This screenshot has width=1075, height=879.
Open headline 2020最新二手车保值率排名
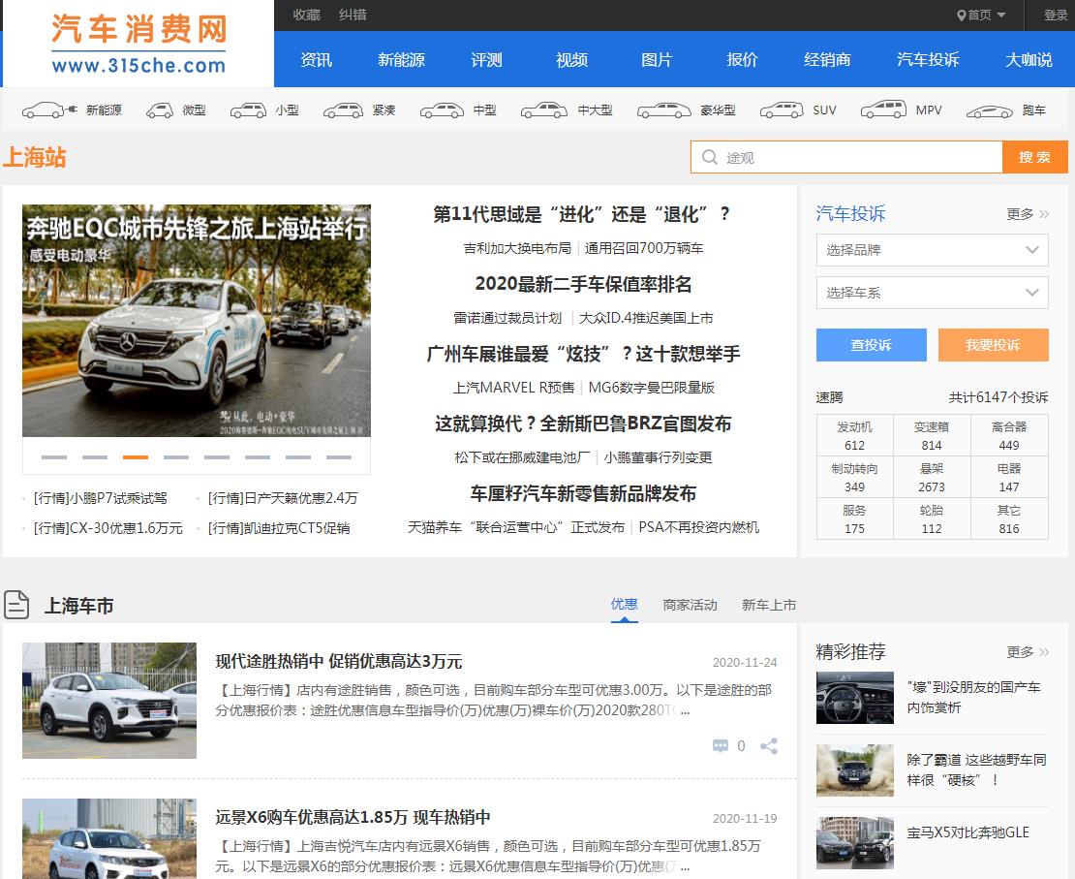tap(583, 284)
